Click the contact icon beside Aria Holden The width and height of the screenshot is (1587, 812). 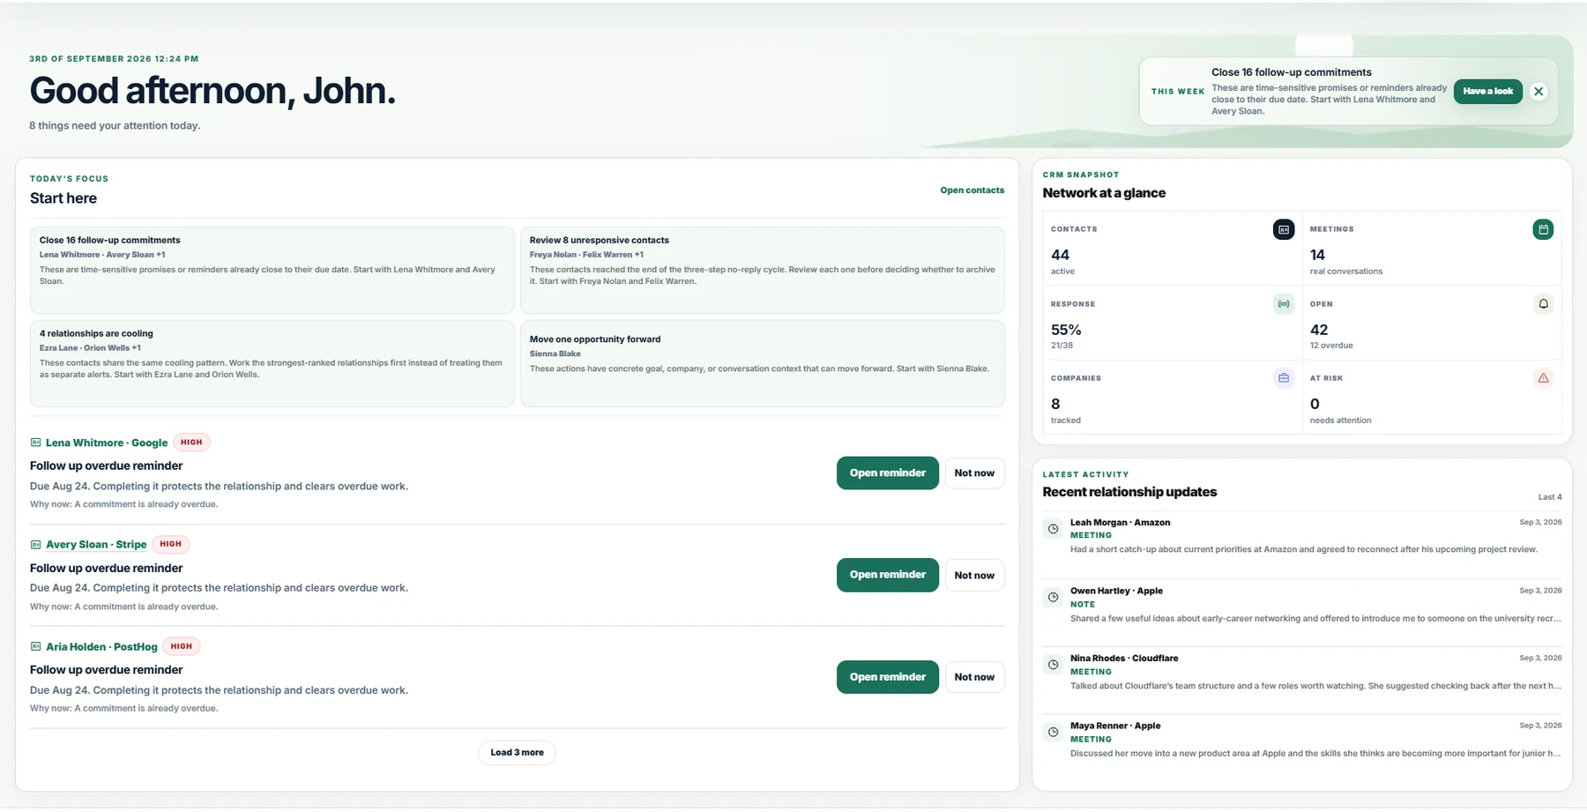[35, 646]
